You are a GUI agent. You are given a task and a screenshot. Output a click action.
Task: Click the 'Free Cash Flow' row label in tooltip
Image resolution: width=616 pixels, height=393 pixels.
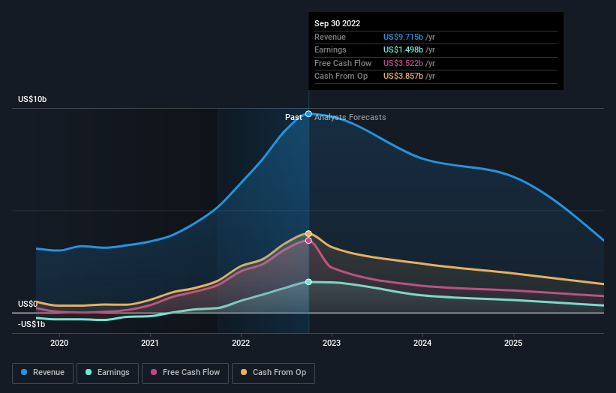343,63
